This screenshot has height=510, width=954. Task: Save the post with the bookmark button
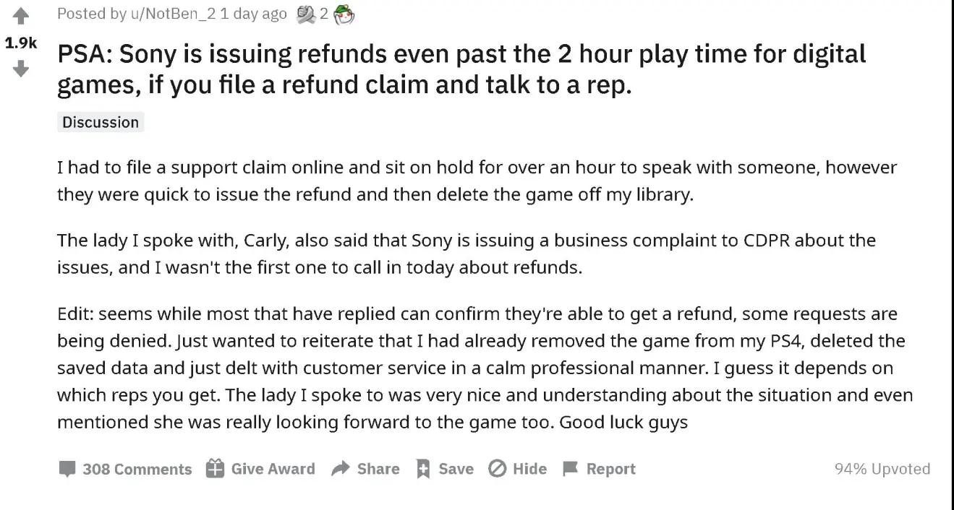(x=445, y=469)
